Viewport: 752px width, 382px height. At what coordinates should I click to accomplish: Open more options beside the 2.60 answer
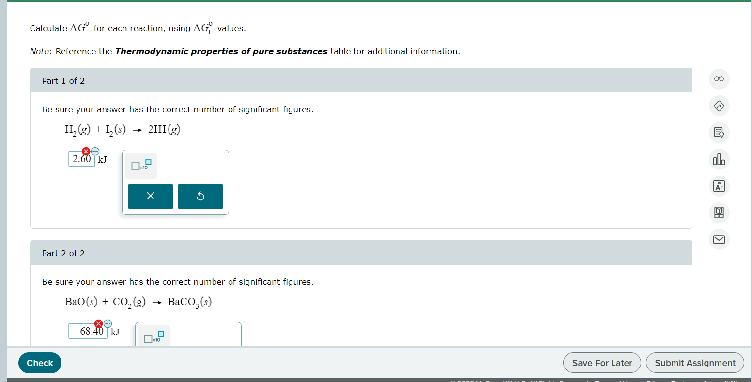tap(95, 151)
